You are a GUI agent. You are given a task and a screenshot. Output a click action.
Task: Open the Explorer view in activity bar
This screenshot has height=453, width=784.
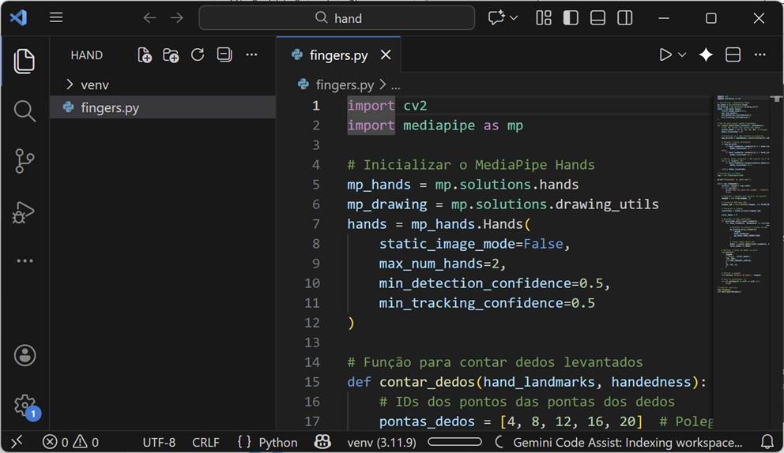24,61
